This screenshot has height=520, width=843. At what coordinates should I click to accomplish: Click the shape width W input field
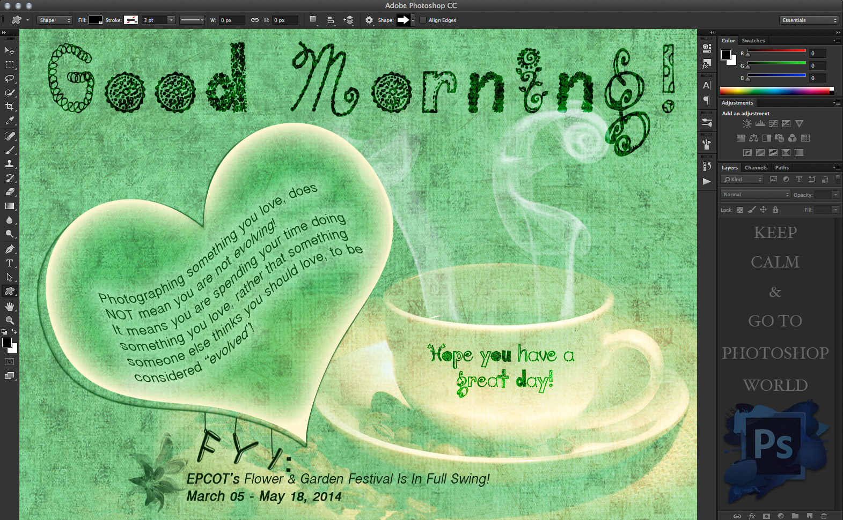click(232, 20)
